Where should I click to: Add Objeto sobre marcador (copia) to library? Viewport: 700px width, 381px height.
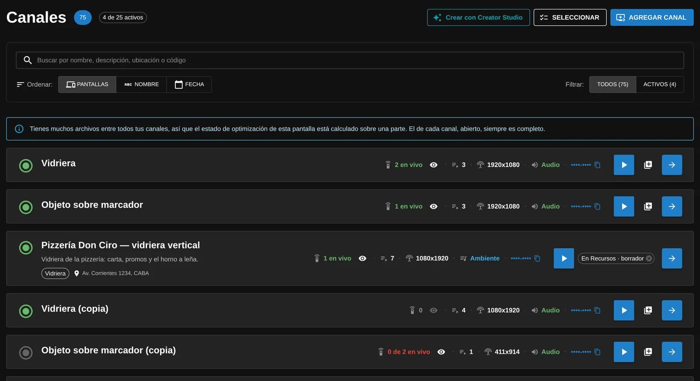[648, 352]
